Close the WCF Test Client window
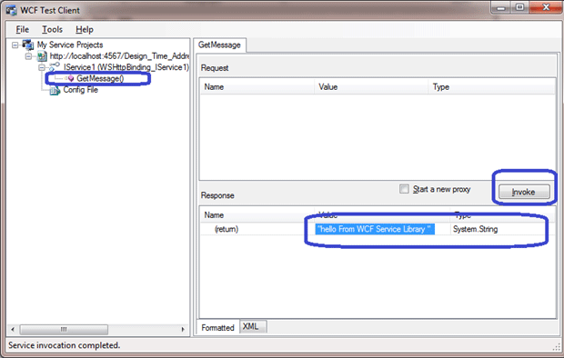564x358 pixels. coord(546,7)
